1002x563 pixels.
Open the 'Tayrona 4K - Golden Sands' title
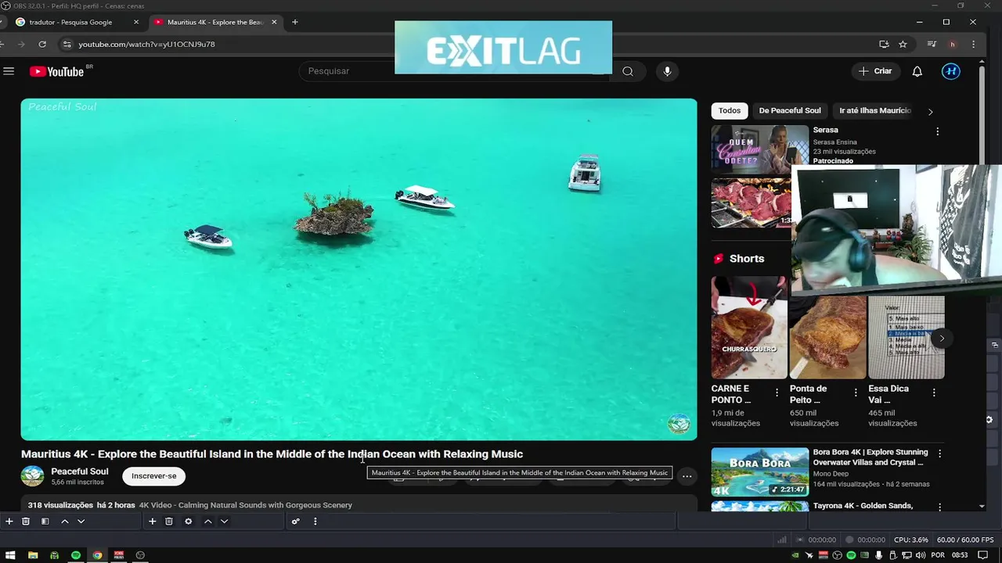click(863, 506)
